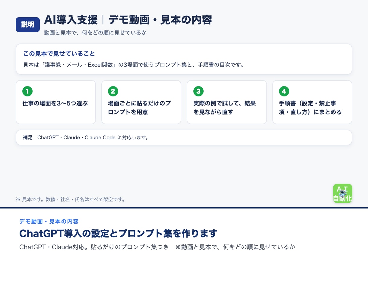Click the AI自動化 robot logo icon
This screenshot has width=368, height=307.
coord(342,193)
